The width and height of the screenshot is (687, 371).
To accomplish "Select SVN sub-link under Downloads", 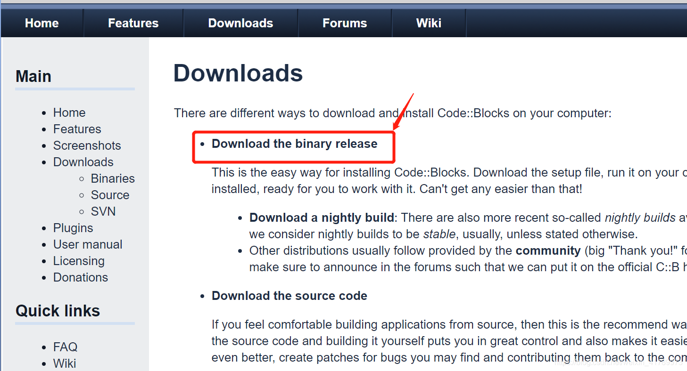I will (x=103, y=211).
